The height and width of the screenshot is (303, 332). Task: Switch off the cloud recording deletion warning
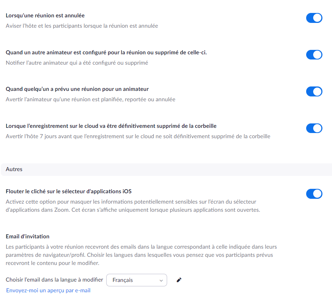[x=314, y=128]
